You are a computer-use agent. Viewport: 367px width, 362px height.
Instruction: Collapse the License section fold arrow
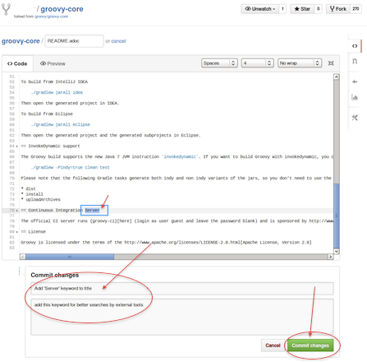[17, 232]
